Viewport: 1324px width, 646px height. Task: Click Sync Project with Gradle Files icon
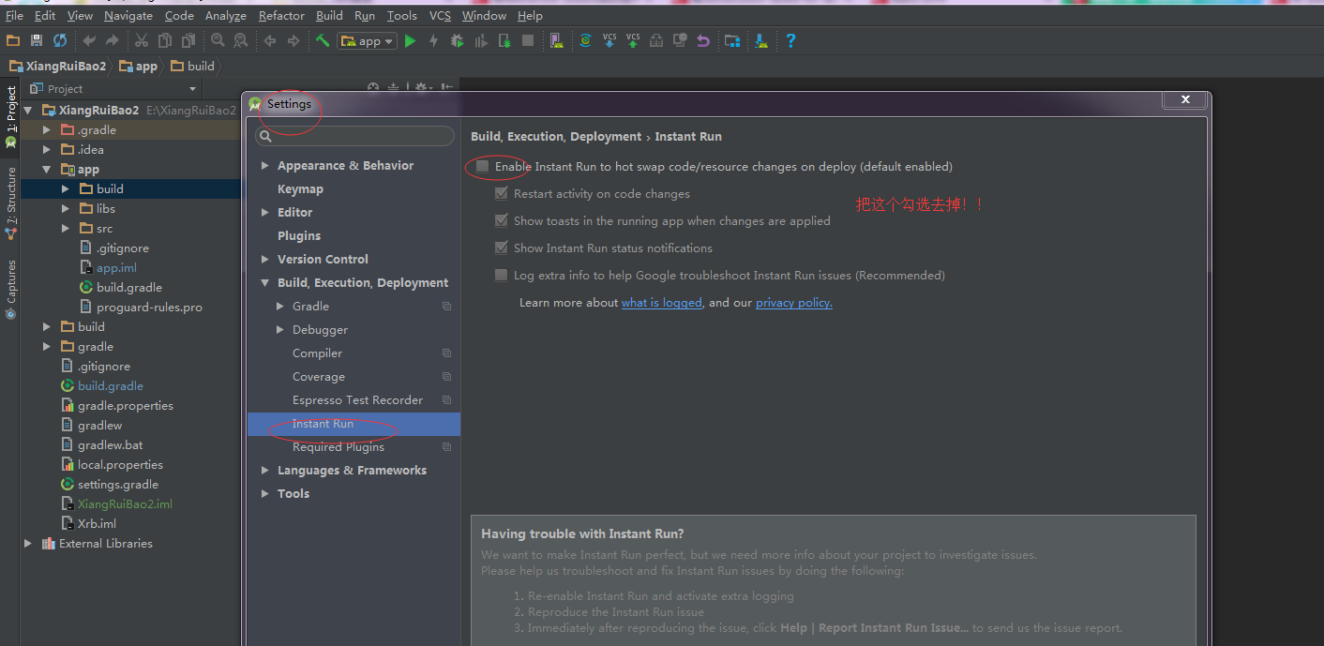pyautogui.click(x=586, y=40)
